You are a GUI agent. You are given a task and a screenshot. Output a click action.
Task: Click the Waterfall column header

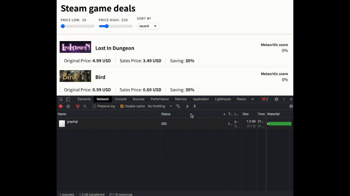click(x=279, y=114)
